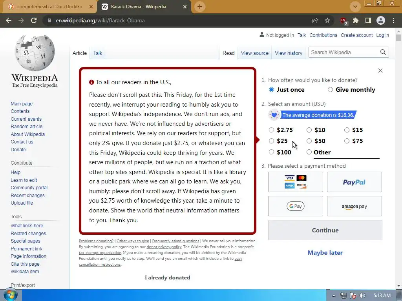
Task: Choose Amazon Pay payment method
Action: [x=354, y=206]
